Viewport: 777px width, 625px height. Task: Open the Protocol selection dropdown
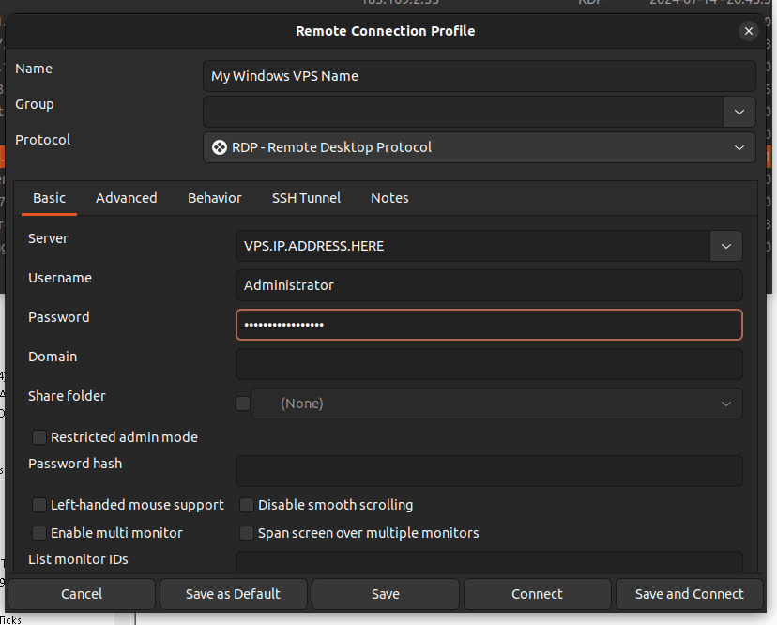click(x=739, y=147)
